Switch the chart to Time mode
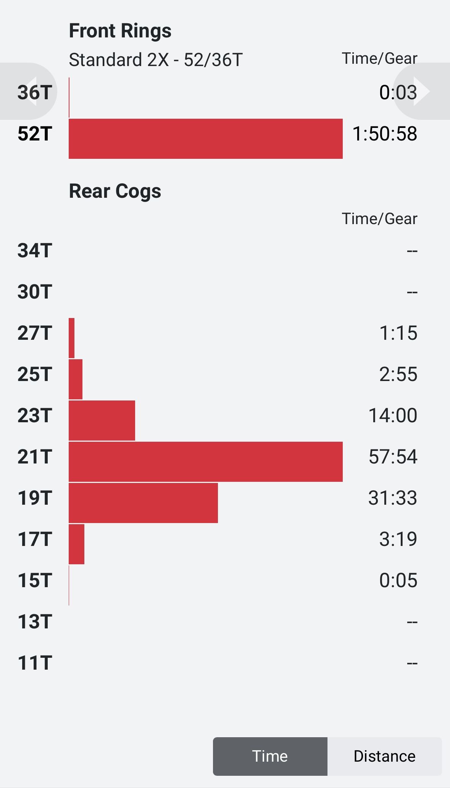This screenshot has width=450, height=788. tap(270, 756)
